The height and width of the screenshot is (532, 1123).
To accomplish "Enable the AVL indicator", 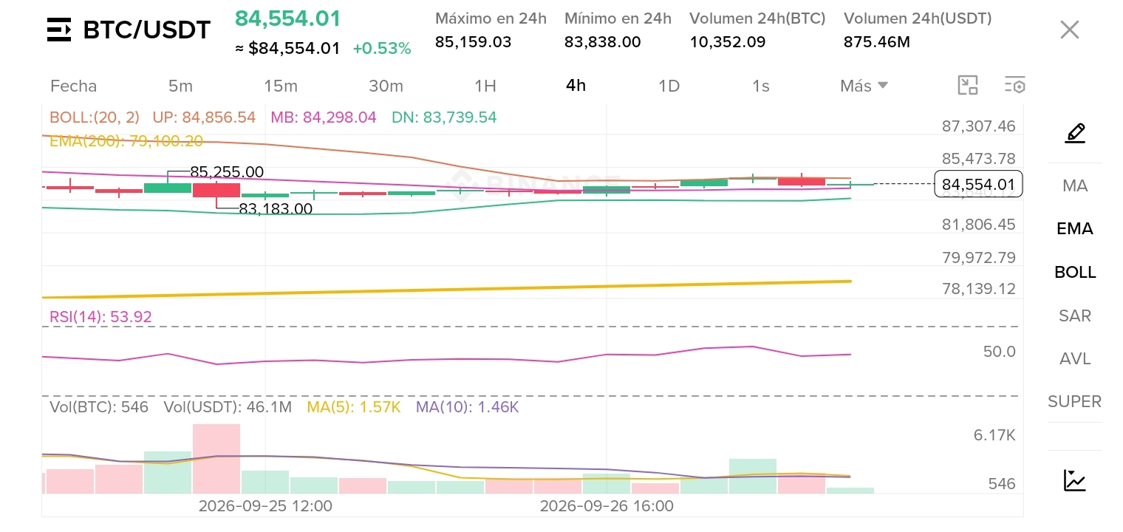I will point(1075,358).
